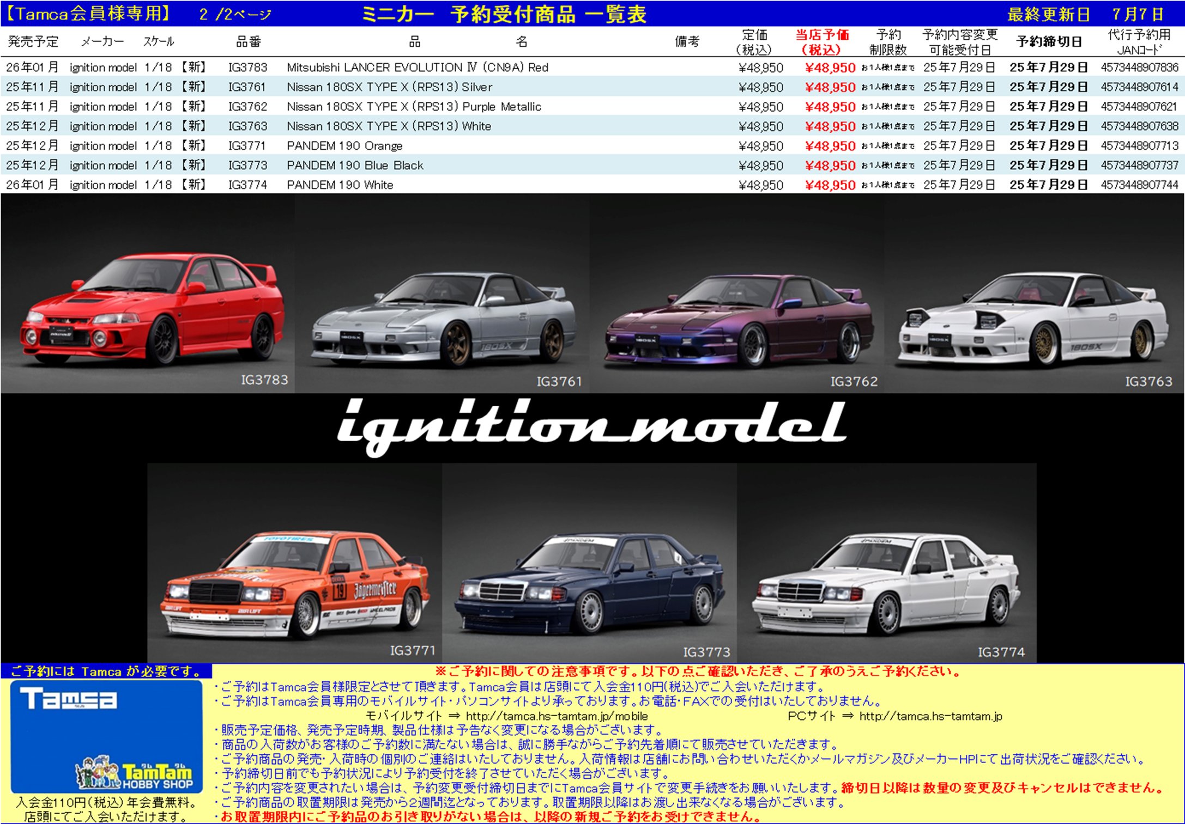This screenshot has width=1185, height=824.
Task: Click the メーカー column header
Action: [x=102, y=42]
